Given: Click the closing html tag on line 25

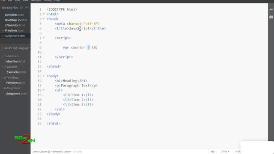Looking at the screenshot, I should coord(54,124).
